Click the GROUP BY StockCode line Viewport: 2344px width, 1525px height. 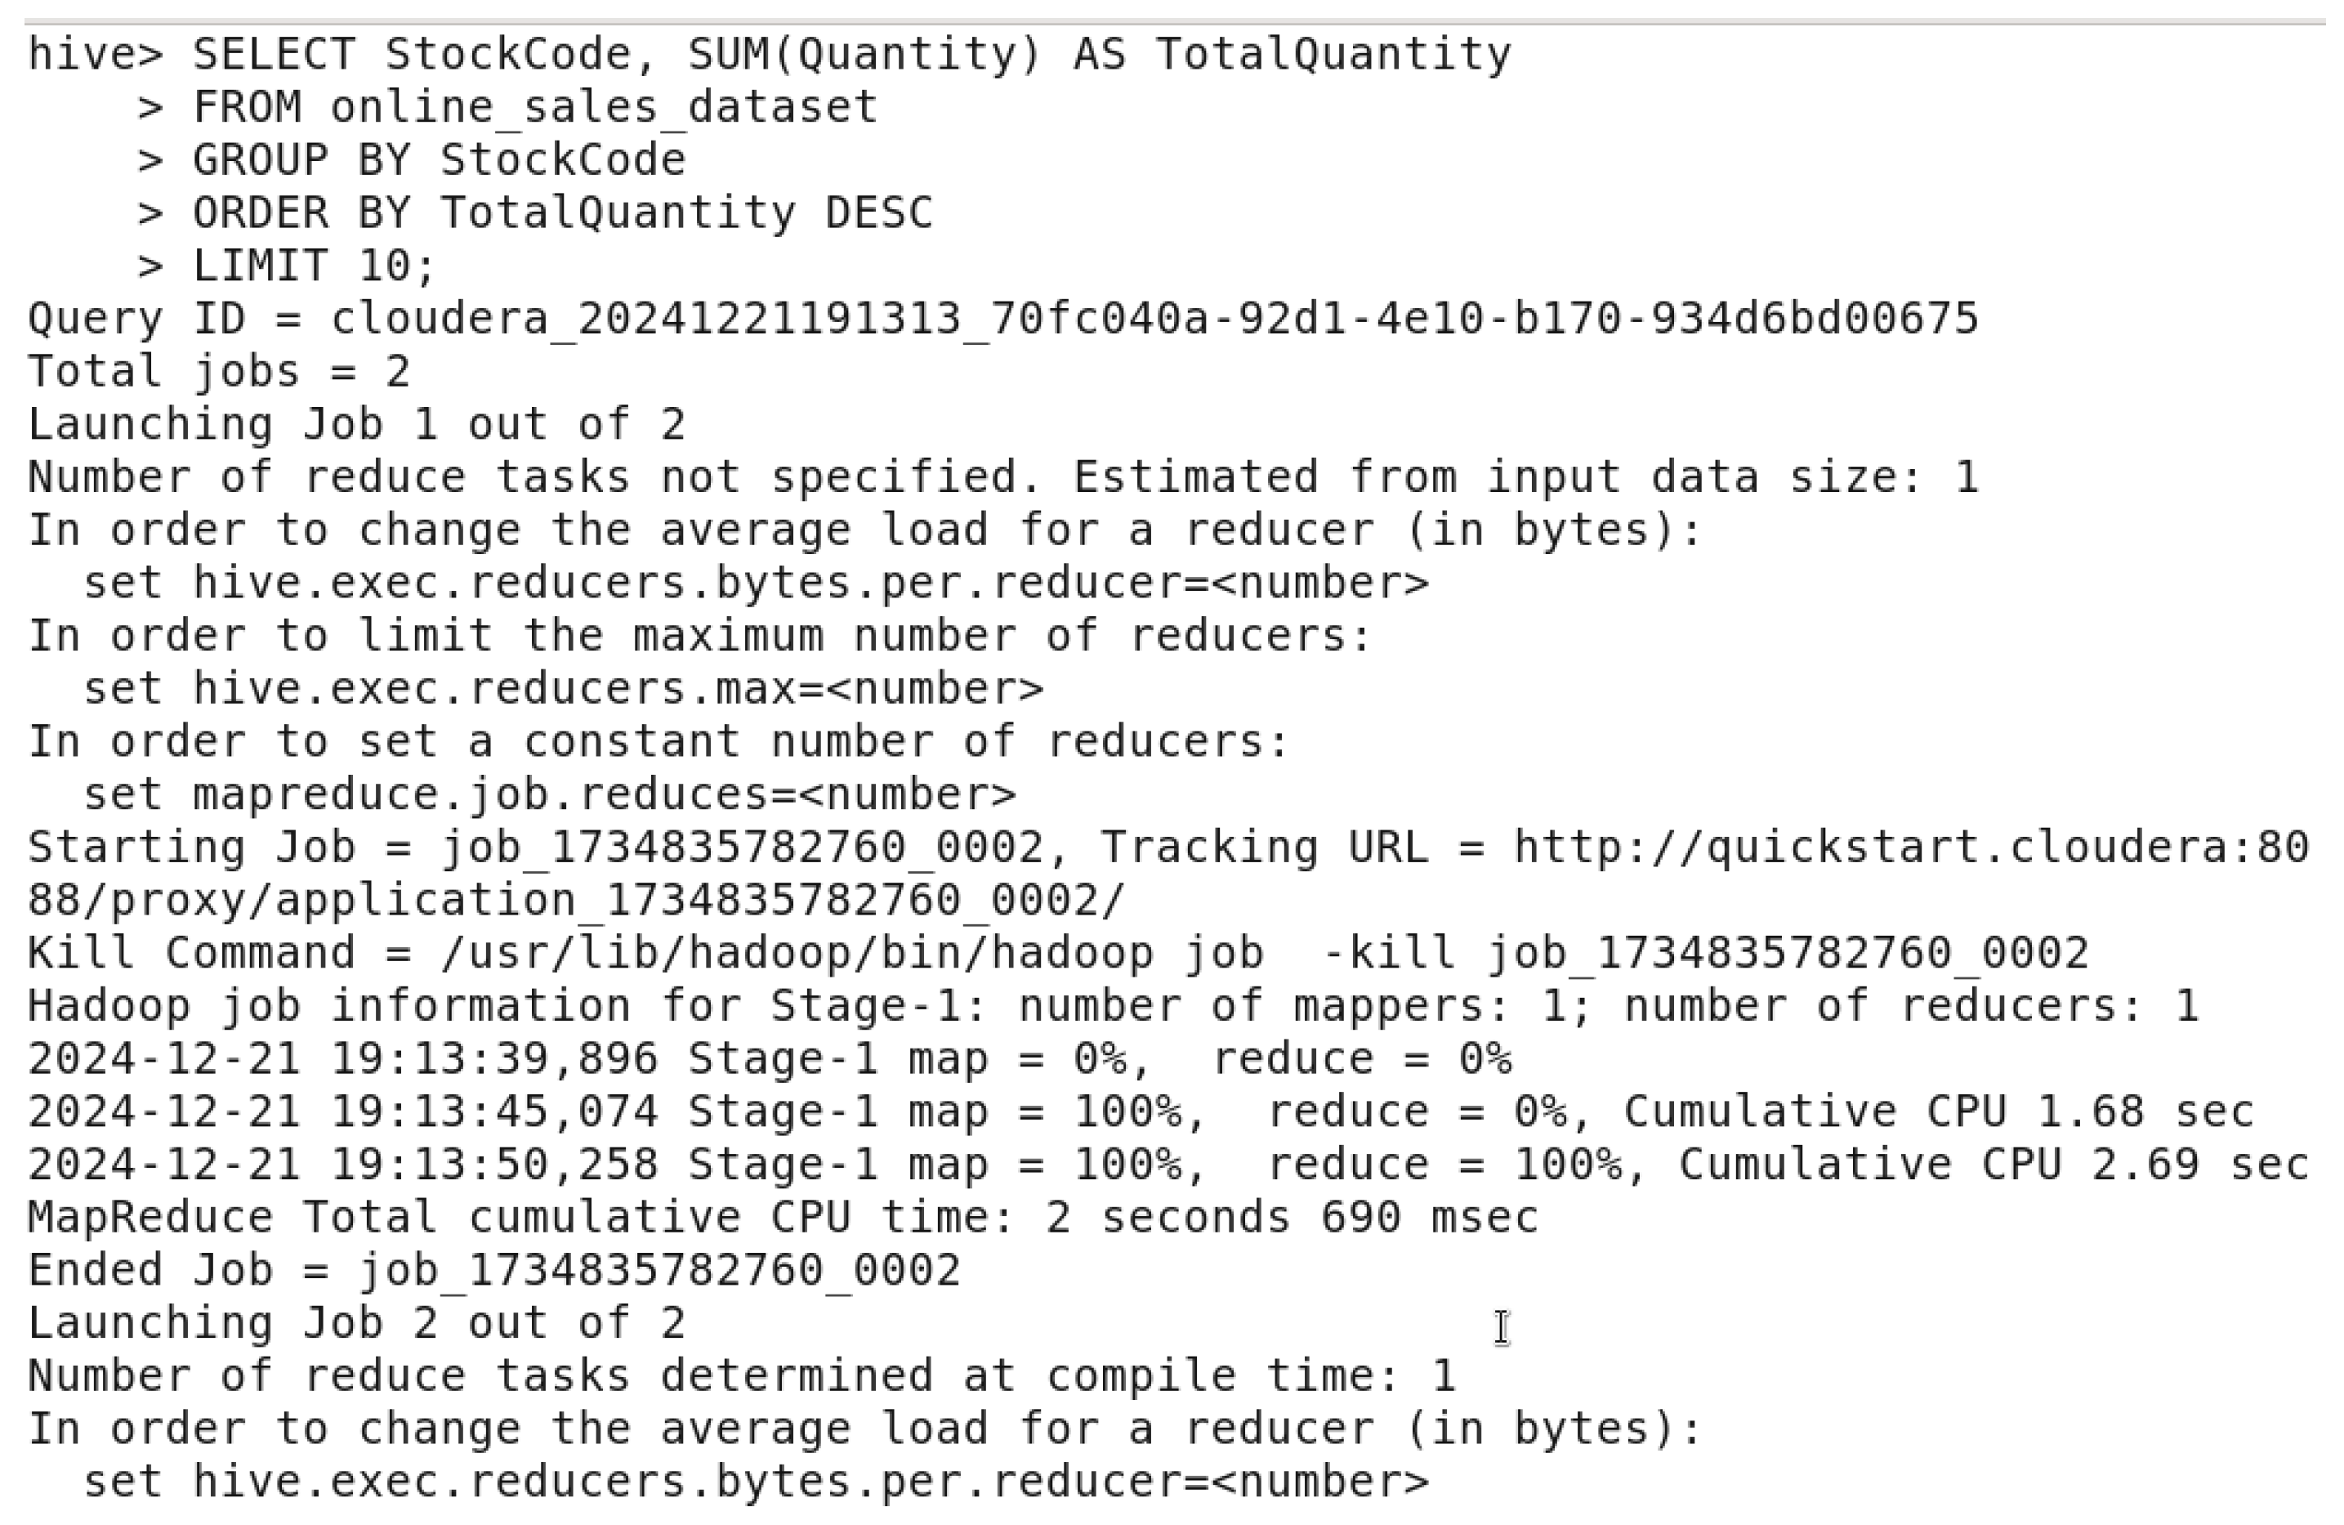pyautogui.click(x=438, y=160)
